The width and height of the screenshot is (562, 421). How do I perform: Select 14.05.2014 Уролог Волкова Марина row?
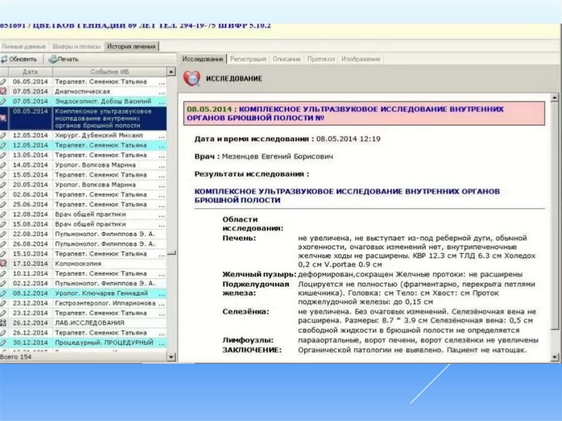click(83, 165)
